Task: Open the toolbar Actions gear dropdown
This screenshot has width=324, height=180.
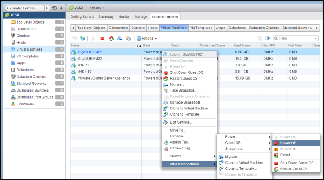Action: coord(147,39)
